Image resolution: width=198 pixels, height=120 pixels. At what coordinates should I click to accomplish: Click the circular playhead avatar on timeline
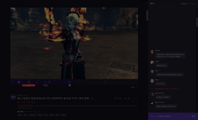click(70, 85)
